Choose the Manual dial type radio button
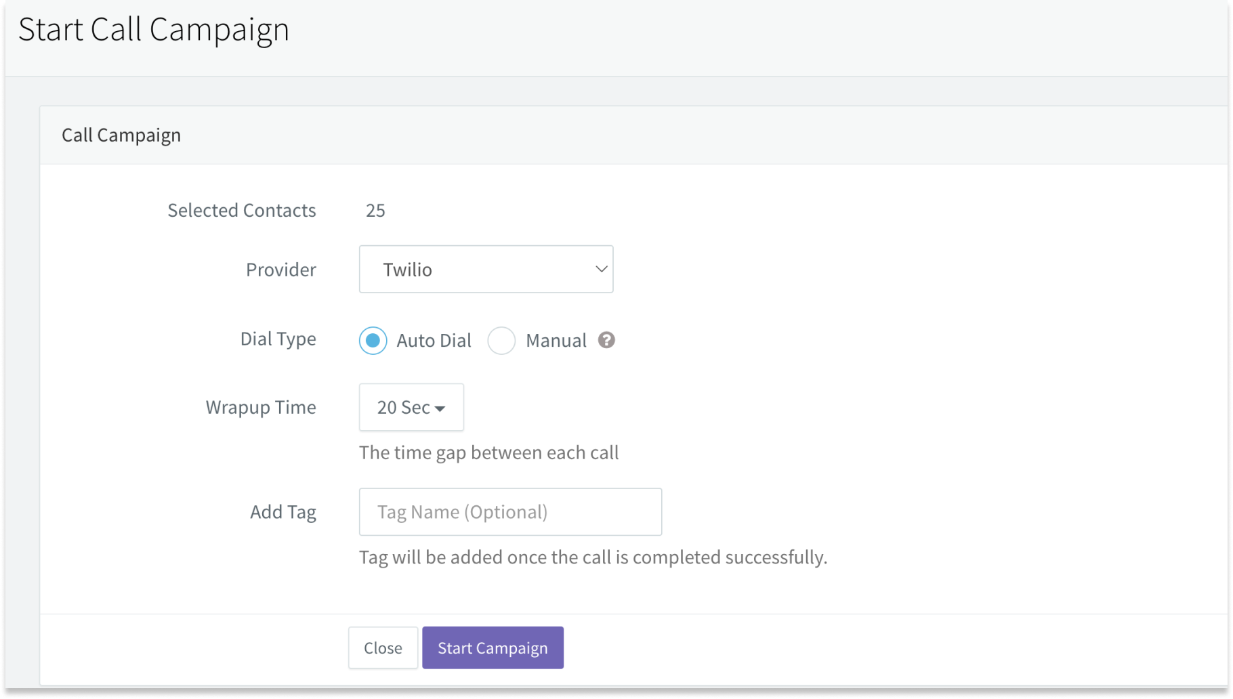1233x699 pixels. click(x=501, y=340)
